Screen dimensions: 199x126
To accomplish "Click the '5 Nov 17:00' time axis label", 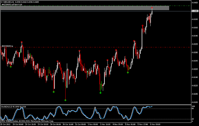I will point(143,124).
